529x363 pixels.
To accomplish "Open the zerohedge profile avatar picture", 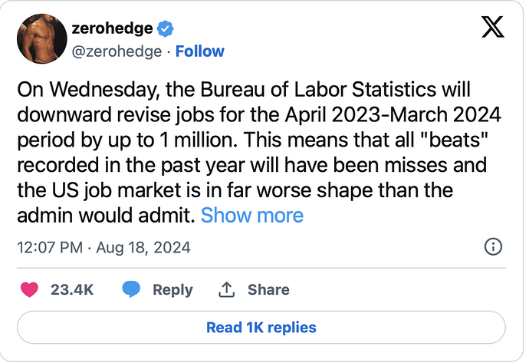I will pos(42,38).
